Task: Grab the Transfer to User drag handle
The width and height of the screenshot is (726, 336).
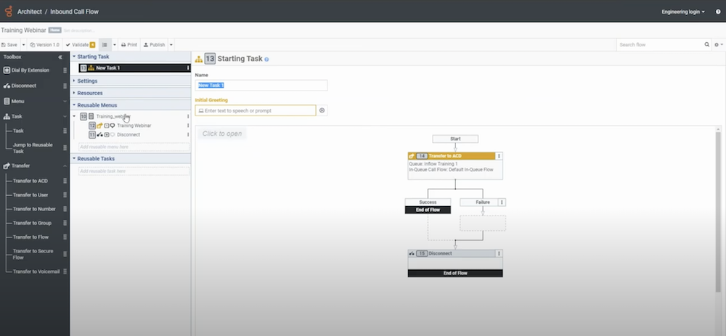Action: click(x=65, y=194)
